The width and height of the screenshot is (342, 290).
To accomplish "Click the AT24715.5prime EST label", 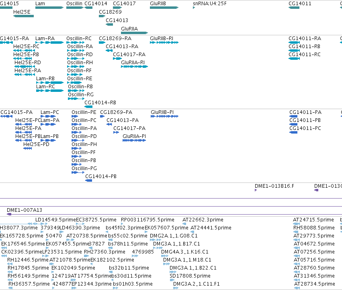I will [313, 220].
